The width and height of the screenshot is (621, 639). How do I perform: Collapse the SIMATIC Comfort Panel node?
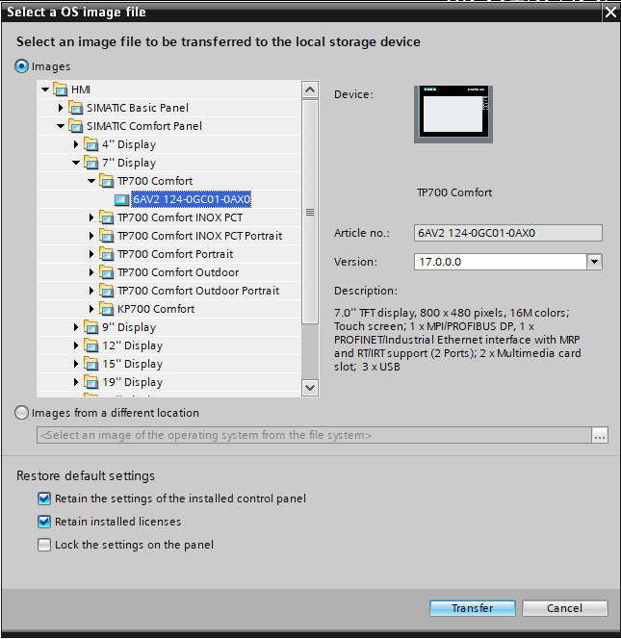click(61, 126)
